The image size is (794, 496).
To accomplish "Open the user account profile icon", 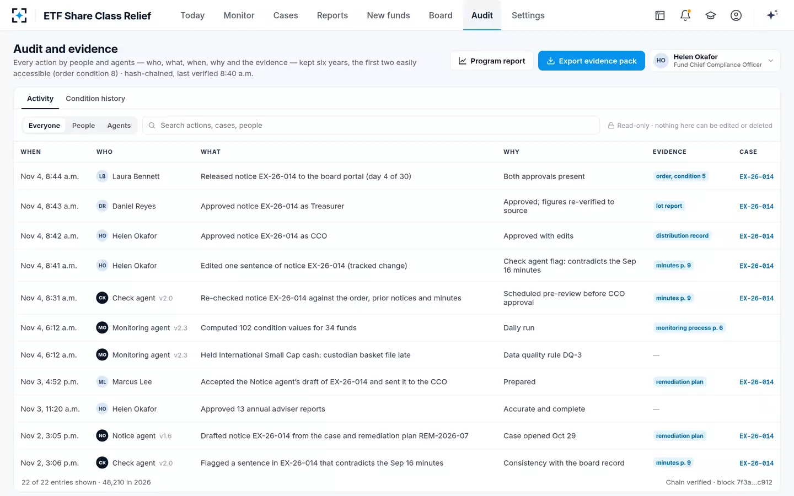I will pyautogui.click(x=736, y=15).
